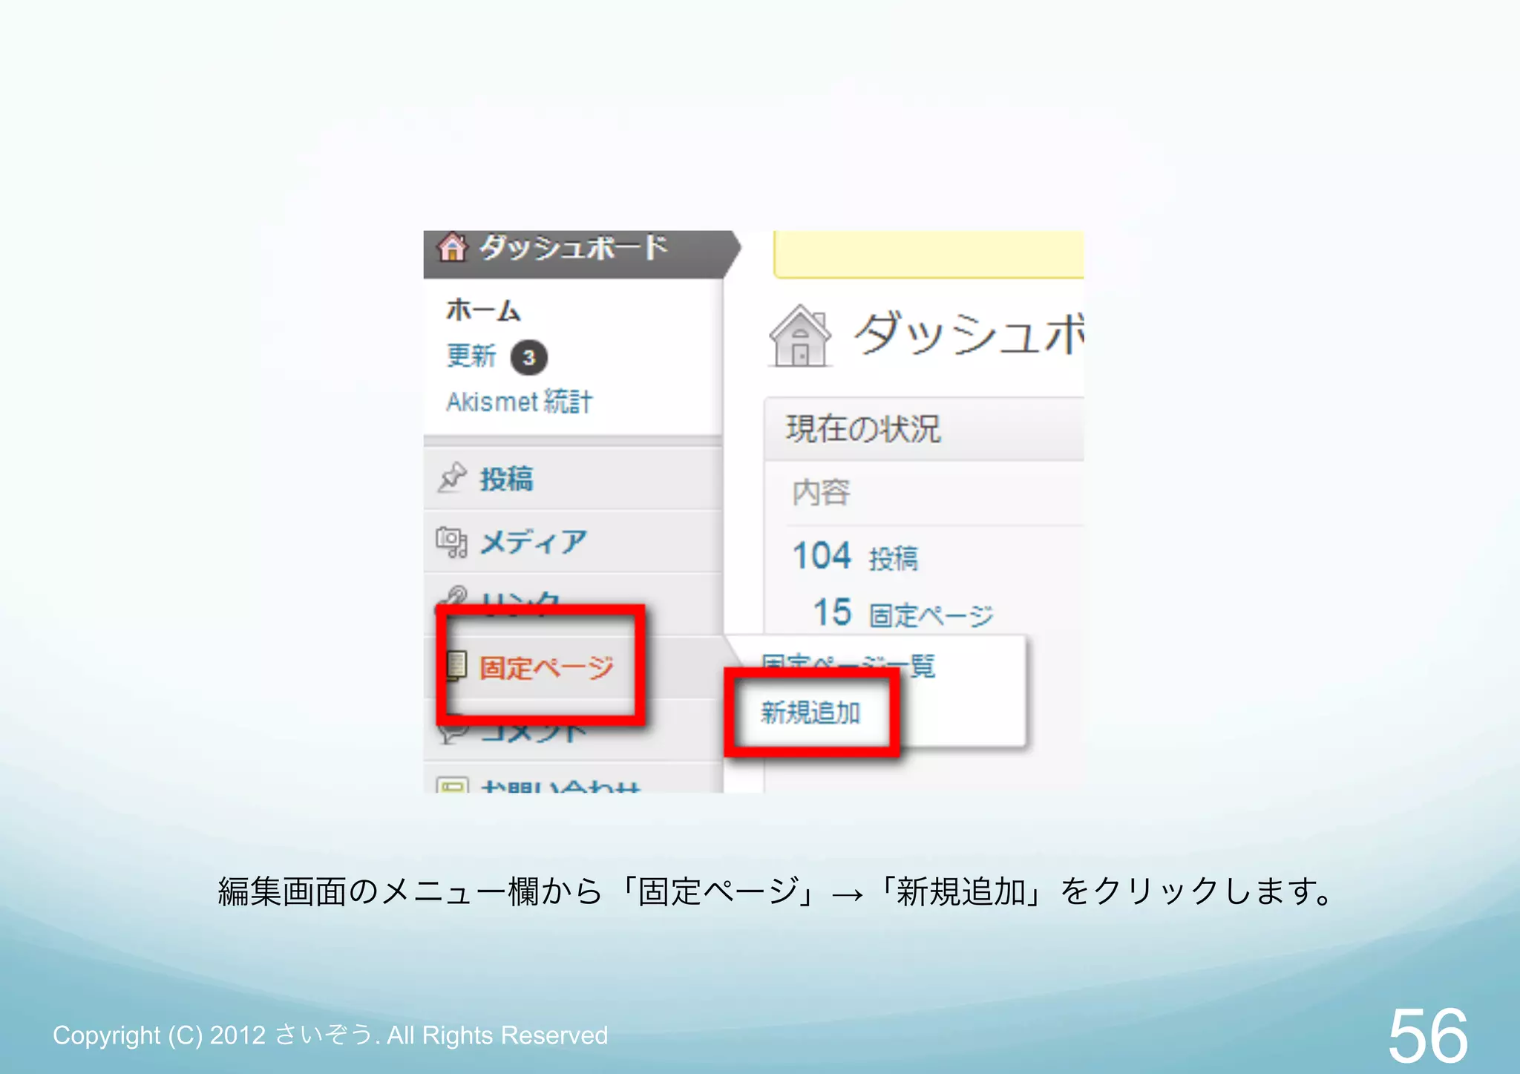The width and height of the screenshot is (1520, 1074).
Task: Open the 固定ページ menu item
Action: [x=546, y=667]
